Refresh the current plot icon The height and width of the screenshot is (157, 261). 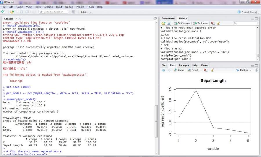tap(256, 70)
